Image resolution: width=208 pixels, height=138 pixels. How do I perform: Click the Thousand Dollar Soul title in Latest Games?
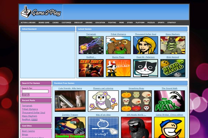(x=146, y=34)
